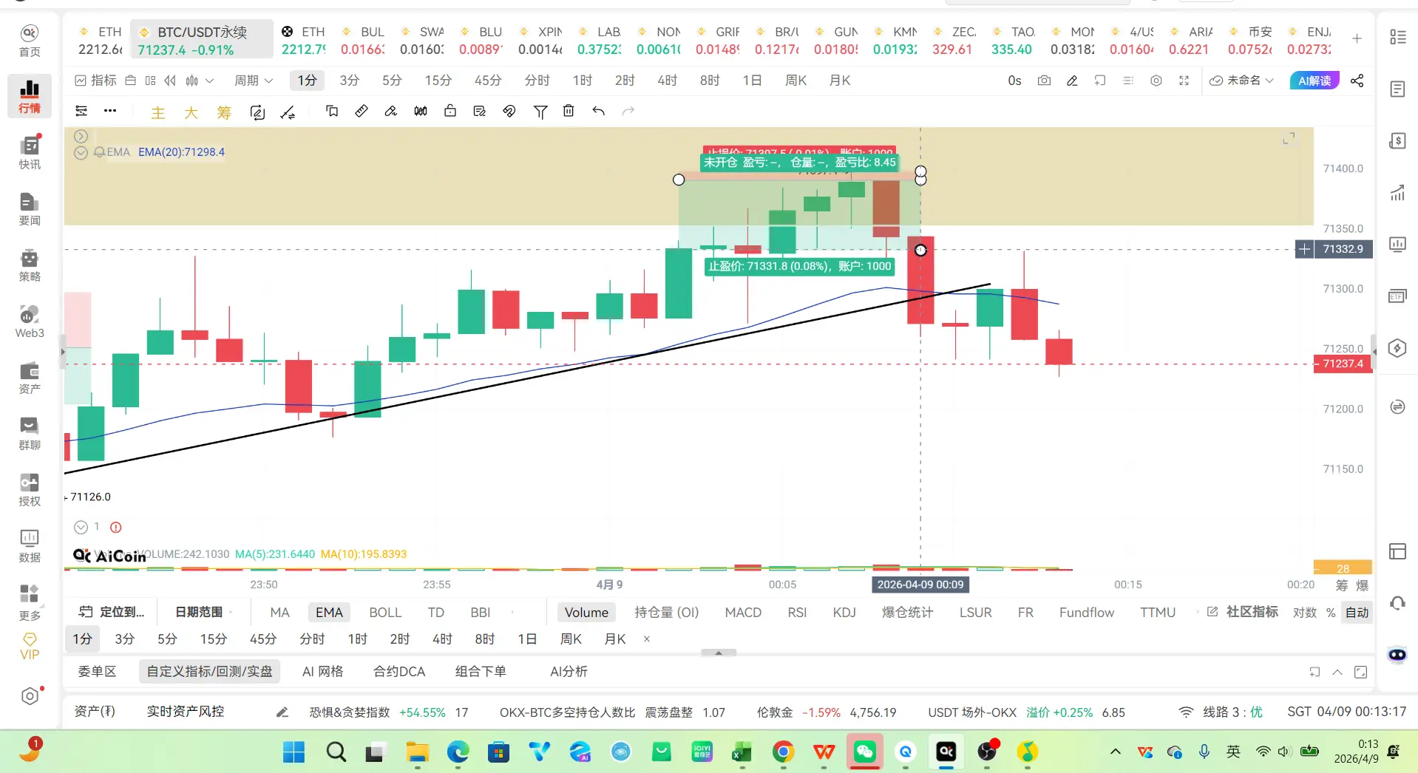This screenshot has height=773, width=1418.
Task: Open WeChat from the Windows taskbar
Action: click(x=864, y=752)
